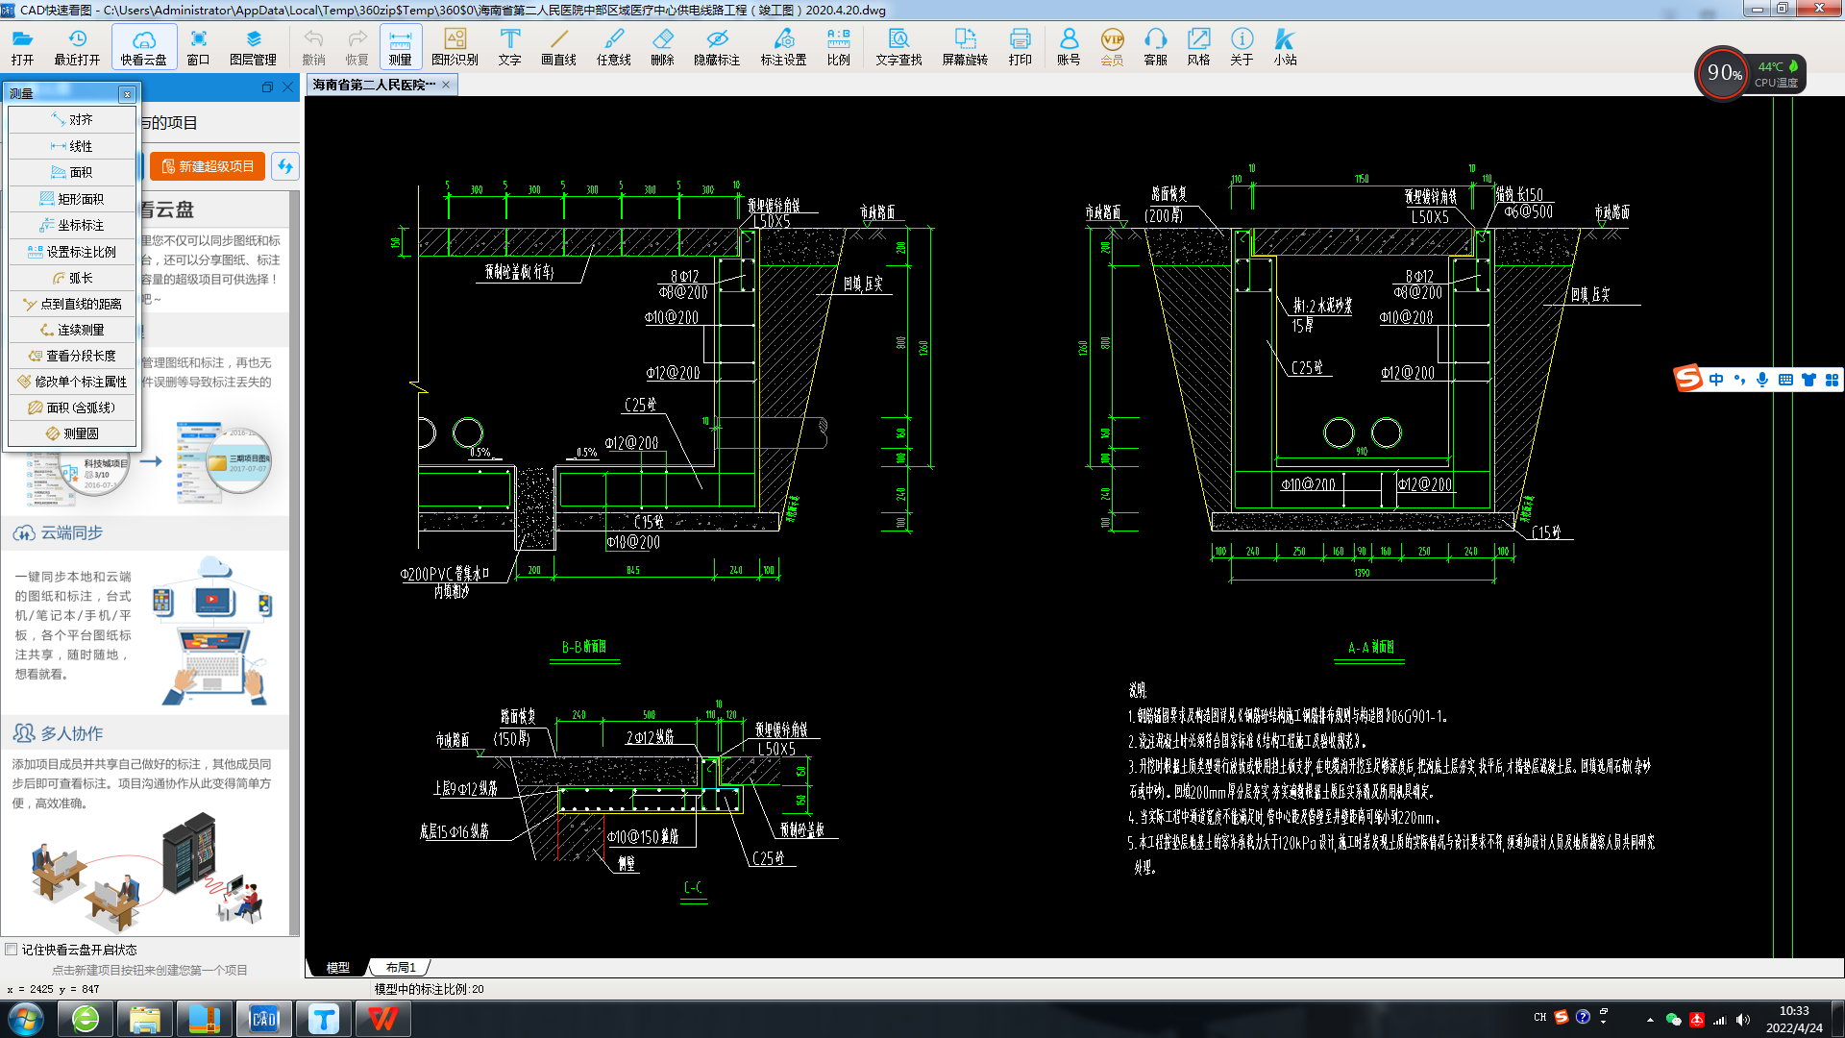Open 图形识别 shape recognition tool

(455, 46)
